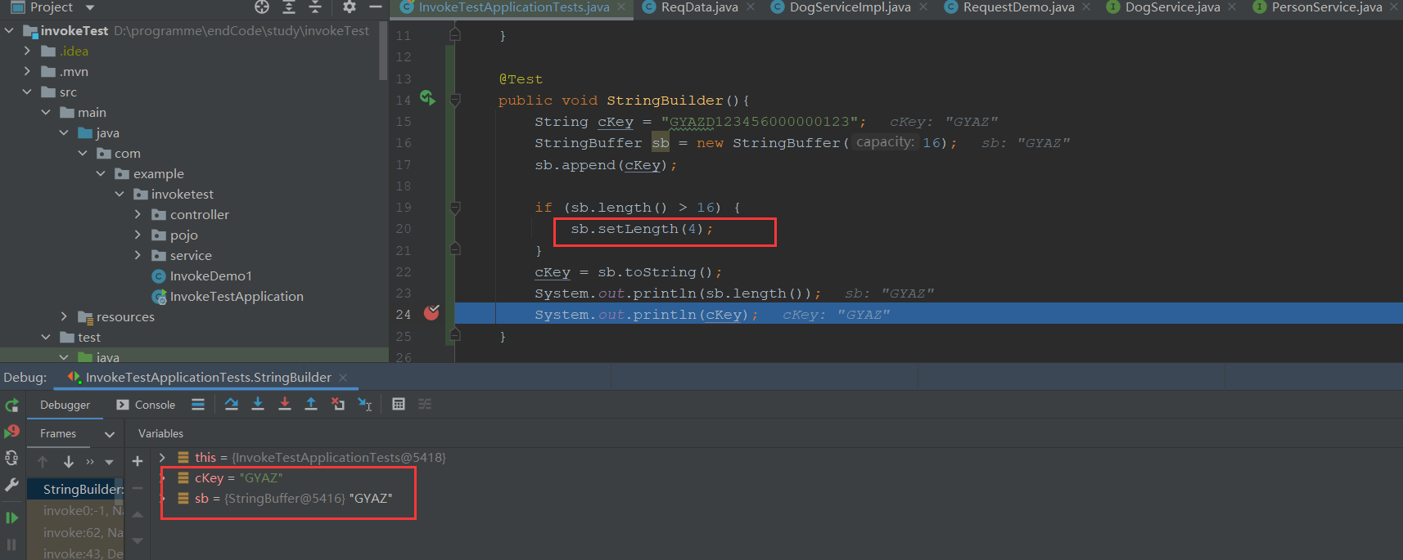The image size is (1403, 560).
Task: Select InvokeTestApplication class in tree
Action: (237, 296)
